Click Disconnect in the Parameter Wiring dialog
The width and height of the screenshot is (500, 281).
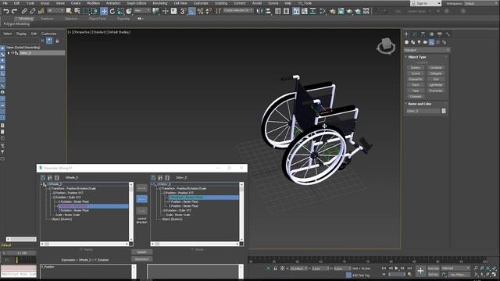[141, 259]
